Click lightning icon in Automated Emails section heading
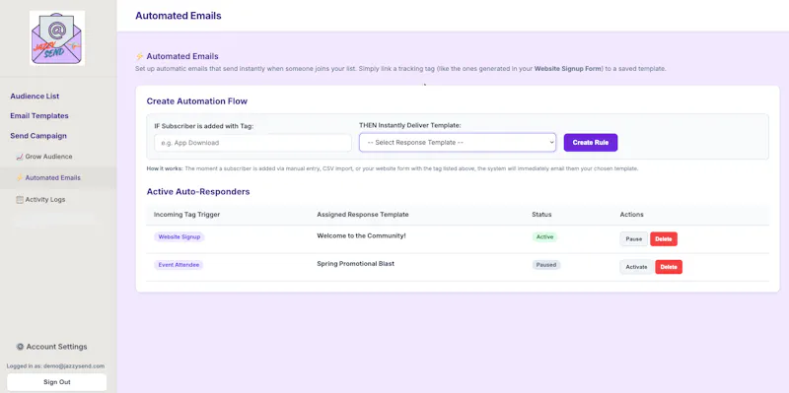The image size is (789, 393). point(139,57)
